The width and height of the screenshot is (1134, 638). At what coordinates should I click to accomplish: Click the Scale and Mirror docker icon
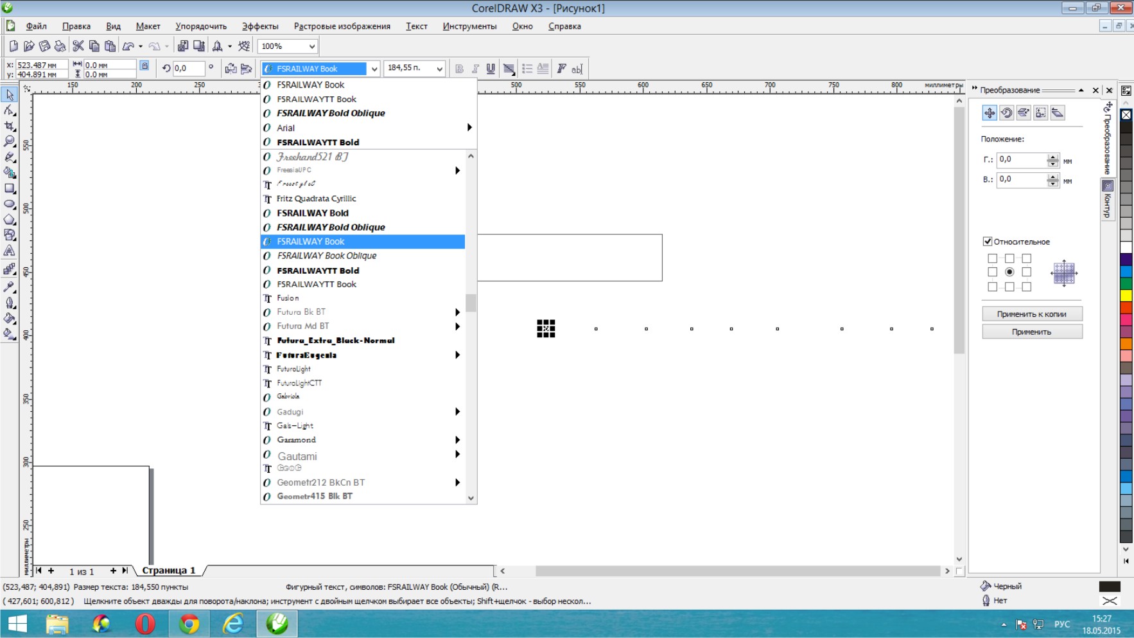[1024, 113]
